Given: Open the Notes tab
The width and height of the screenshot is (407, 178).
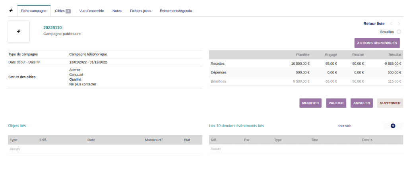Looking at the screenshot, I should (x=117, y=11).
